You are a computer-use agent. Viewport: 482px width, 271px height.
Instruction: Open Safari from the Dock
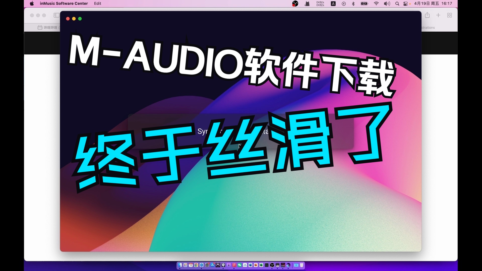pos(202,265)
